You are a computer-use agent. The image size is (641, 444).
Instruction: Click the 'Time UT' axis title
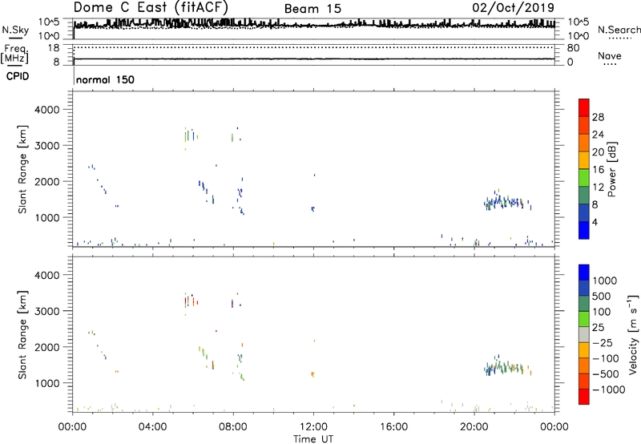coord(313,439)
